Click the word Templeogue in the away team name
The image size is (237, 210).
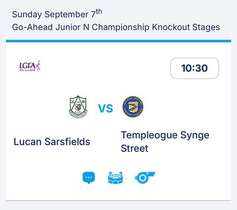click(x=149, y=136)
